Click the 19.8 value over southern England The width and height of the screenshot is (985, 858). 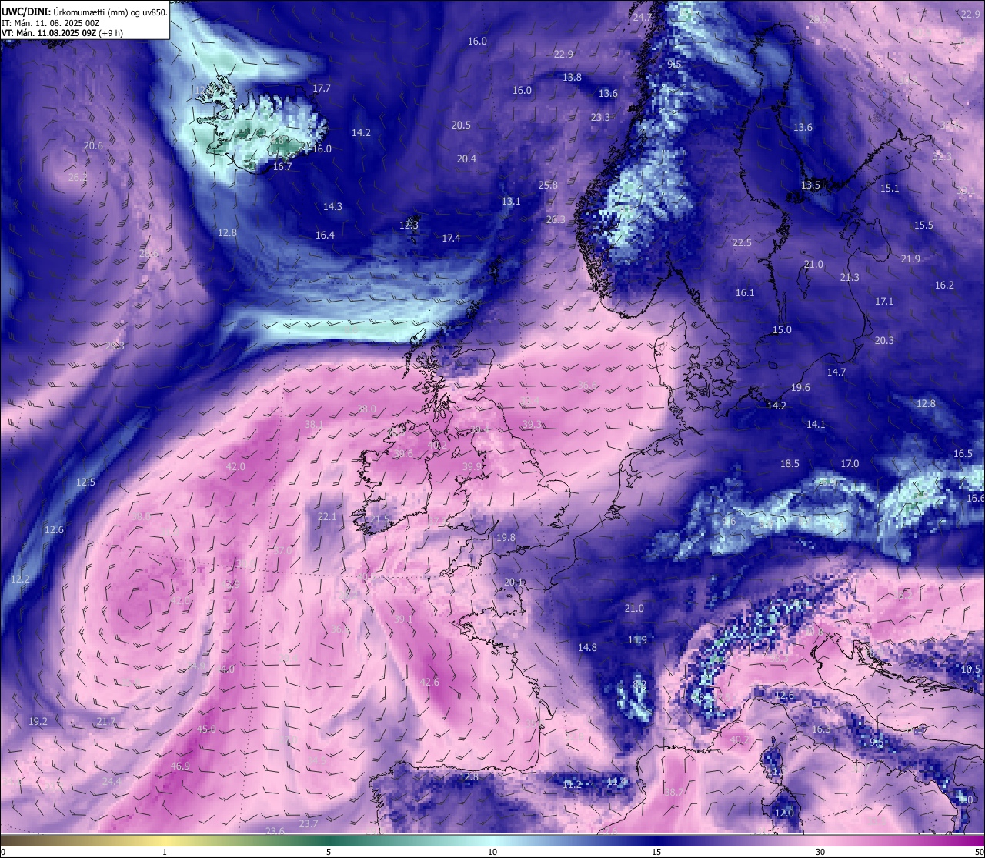point(506,538)
